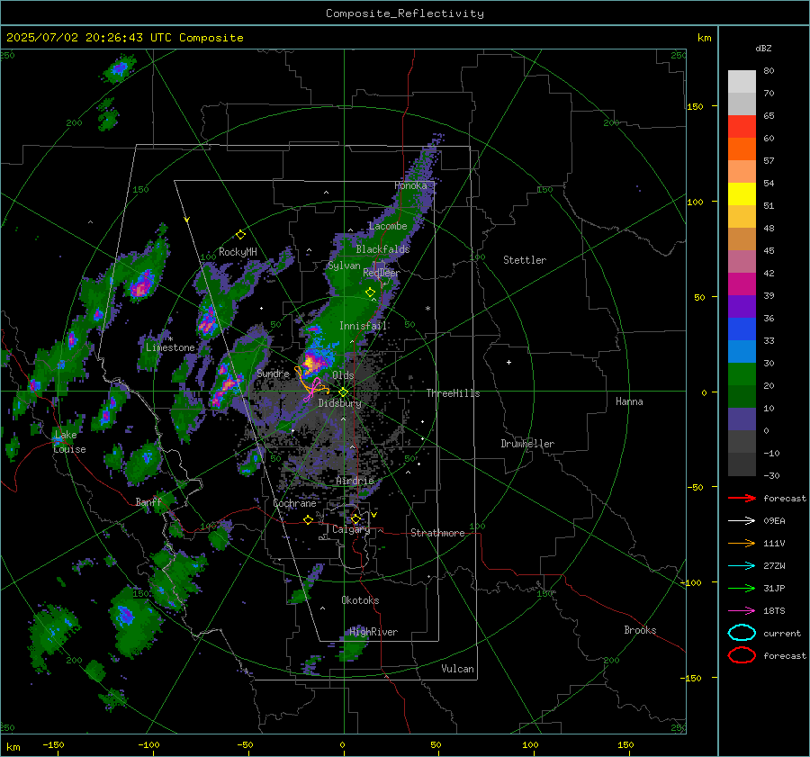This screenshot has width=810, height=757.
Task: Click the dBZ legend heading
Action: [x=763, y=48]
